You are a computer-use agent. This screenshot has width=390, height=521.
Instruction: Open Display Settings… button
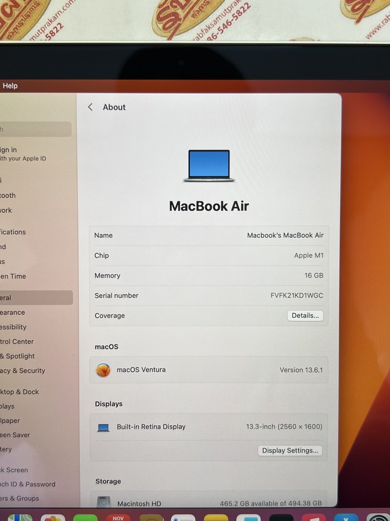pos(290,451)
